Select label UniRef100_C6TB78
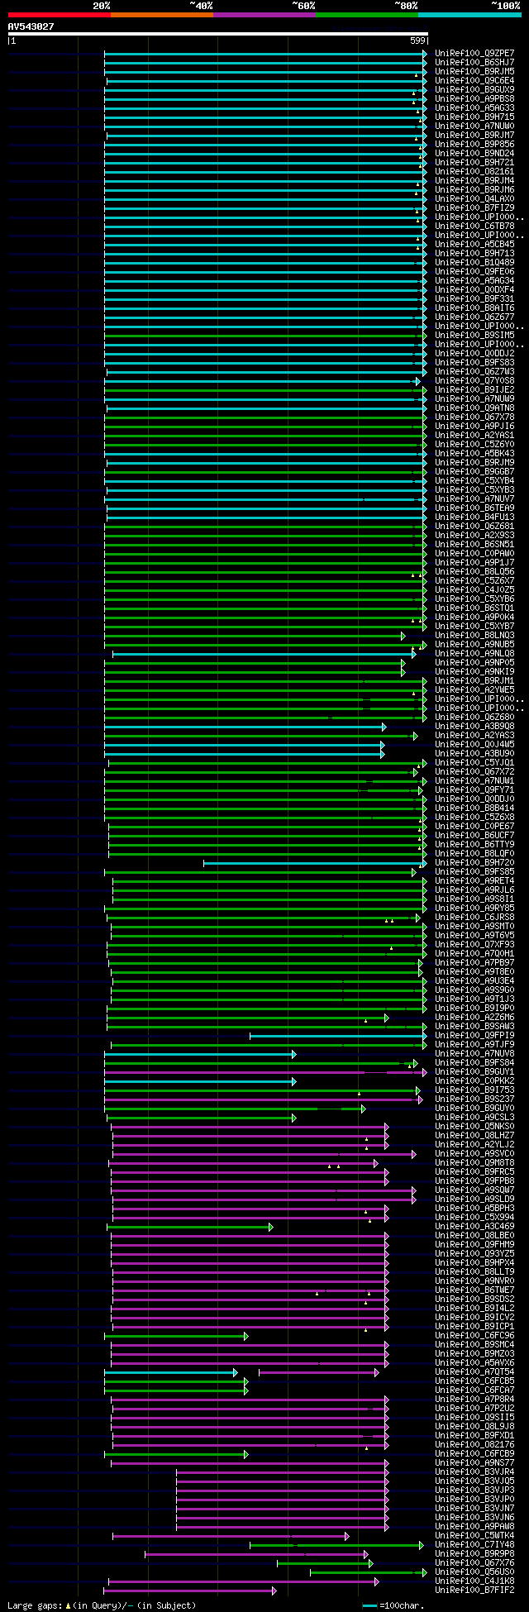The image size is (529, 1612). coord(474,227)
